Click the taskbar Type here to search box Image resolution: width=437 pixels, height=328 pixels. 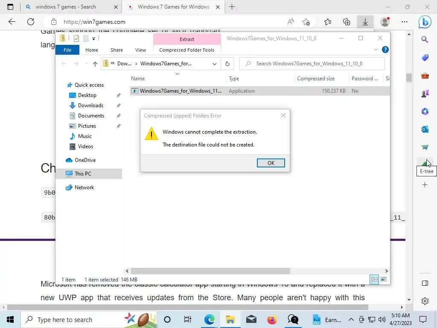pyautogui.click(x=89, y=319)
